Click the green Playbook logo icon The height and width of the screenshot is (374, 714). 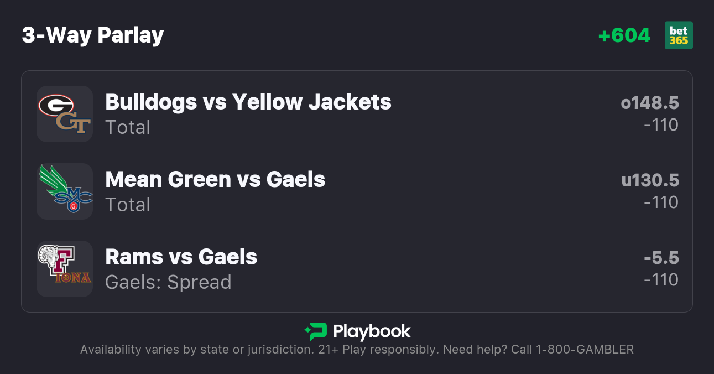(316, 331)
